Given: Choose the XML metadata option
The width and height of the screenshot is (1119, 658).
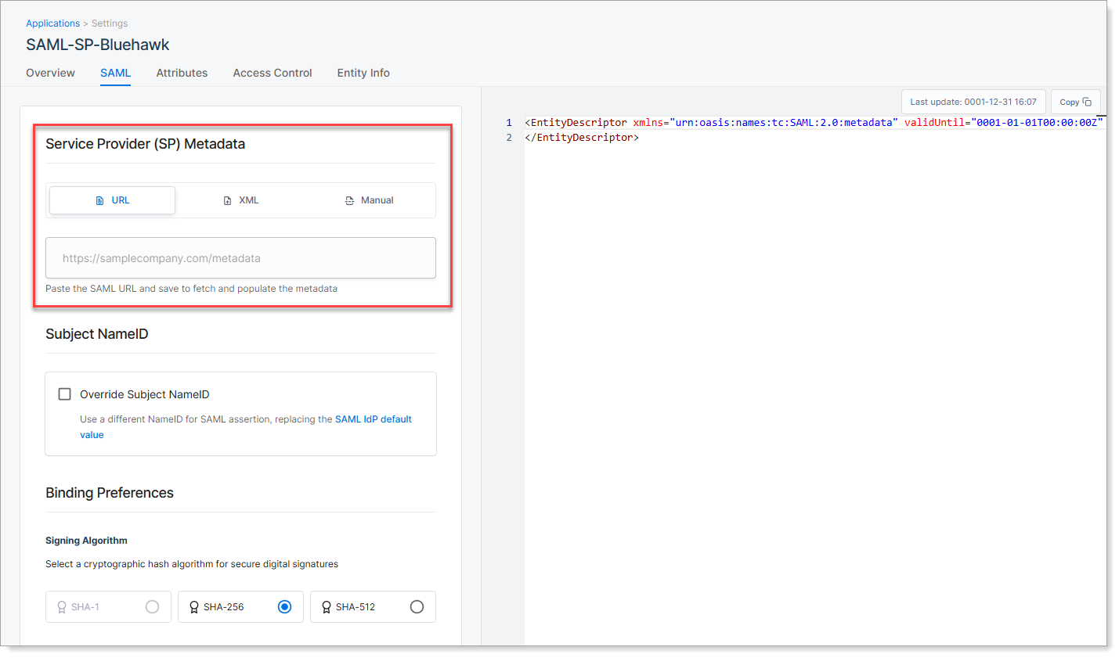Looking at the screenshot, I should (x=240, y=200).
